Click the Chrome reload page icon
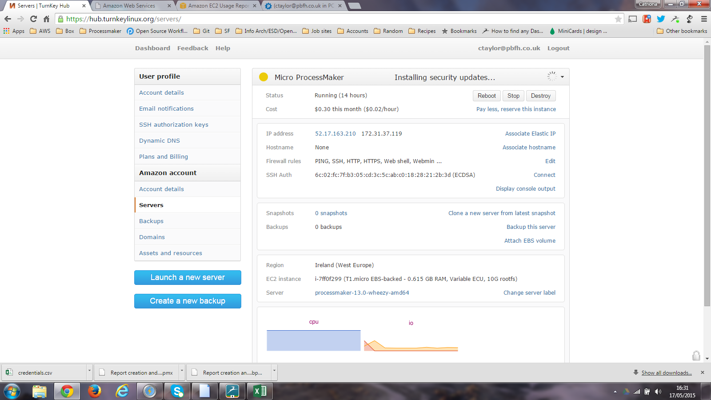Viewport: 711px width, 400px height. coord(33,19)
